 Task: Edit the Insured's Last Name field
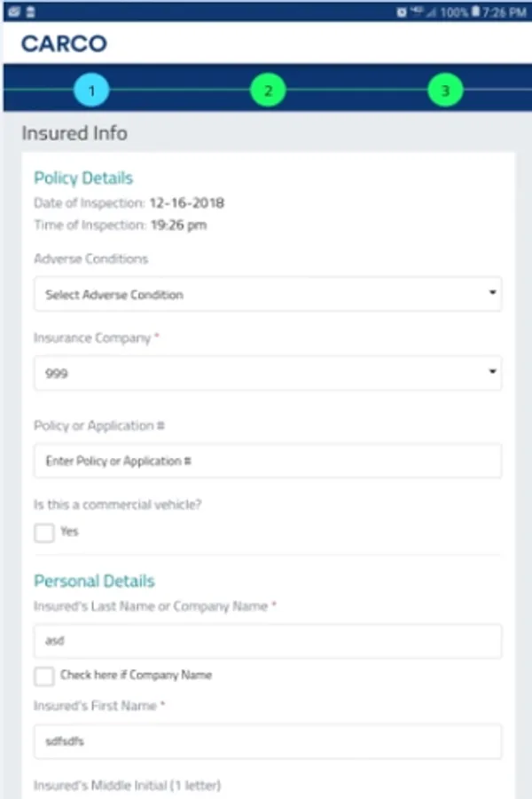coord(267,640)
